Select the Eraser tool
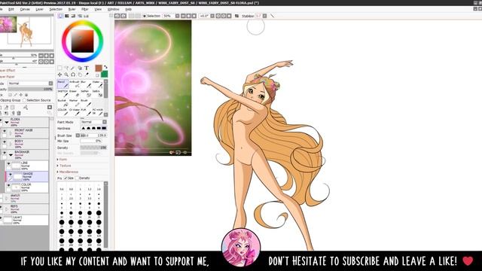482x271 pixels. pyautogui.click(x=74, y=93)
